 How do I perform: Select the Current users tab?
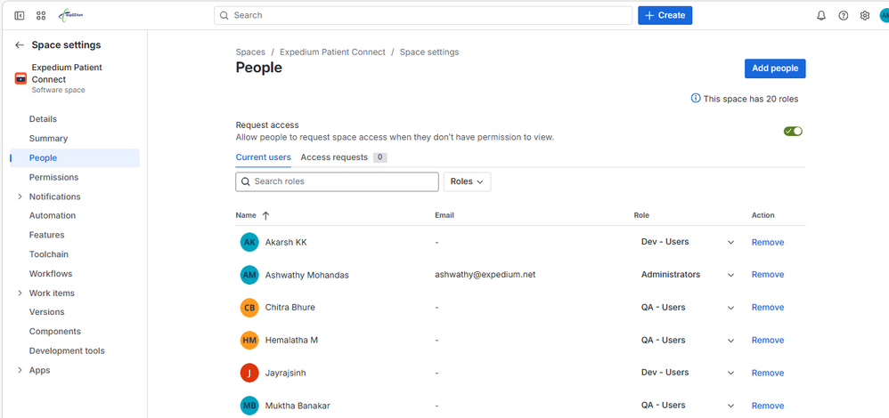(263, 157)
